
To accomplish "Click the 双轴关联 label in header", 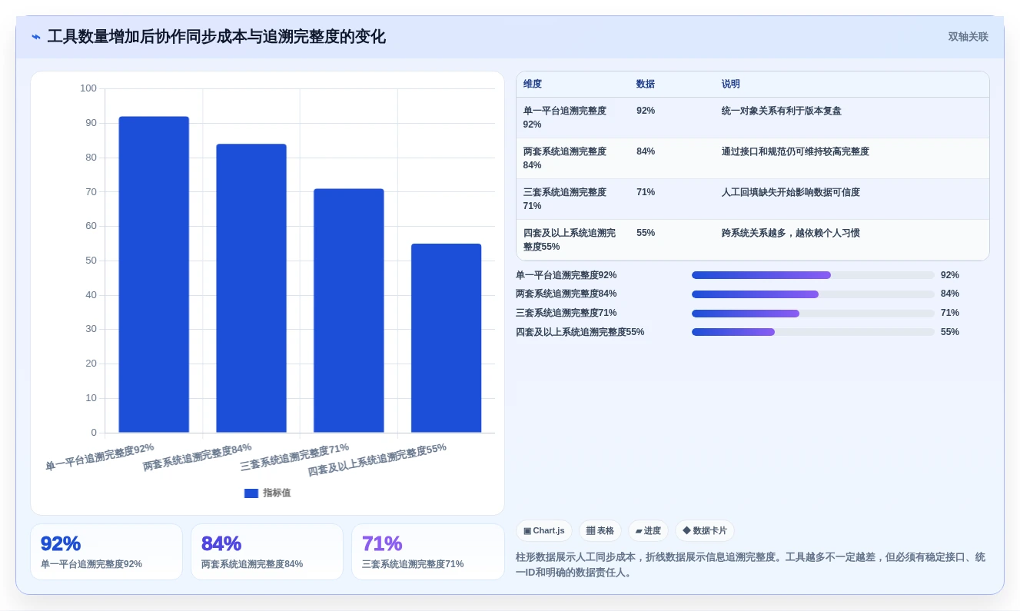I will [x=968, y=37].
